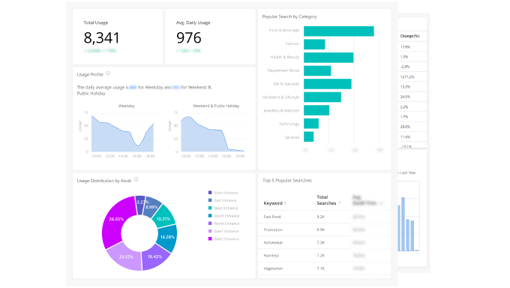Click the 9.2K total searches value
The width and height of the screenshot is (510, 288).
[321, 217]
